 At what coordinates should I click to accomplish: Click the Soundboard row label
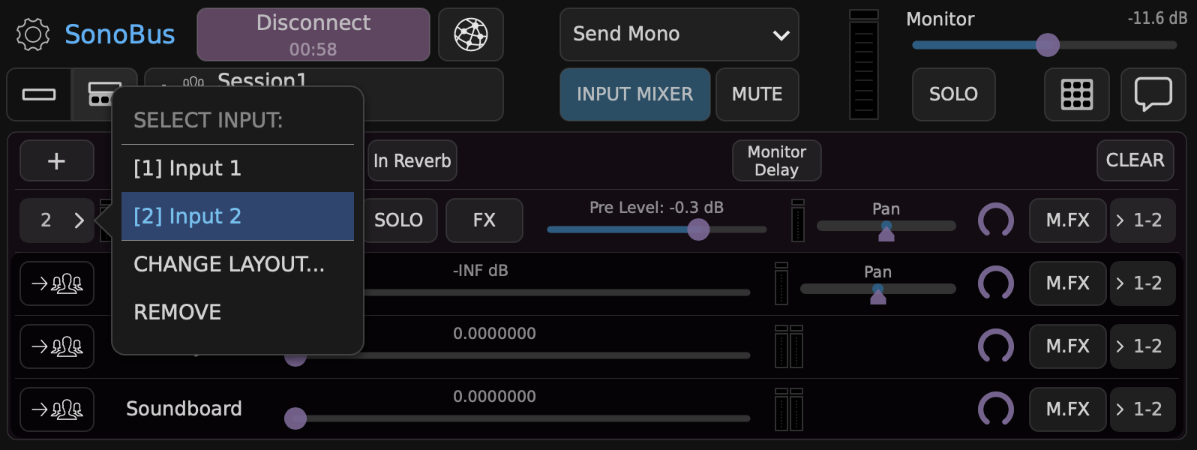click(184, 409)
